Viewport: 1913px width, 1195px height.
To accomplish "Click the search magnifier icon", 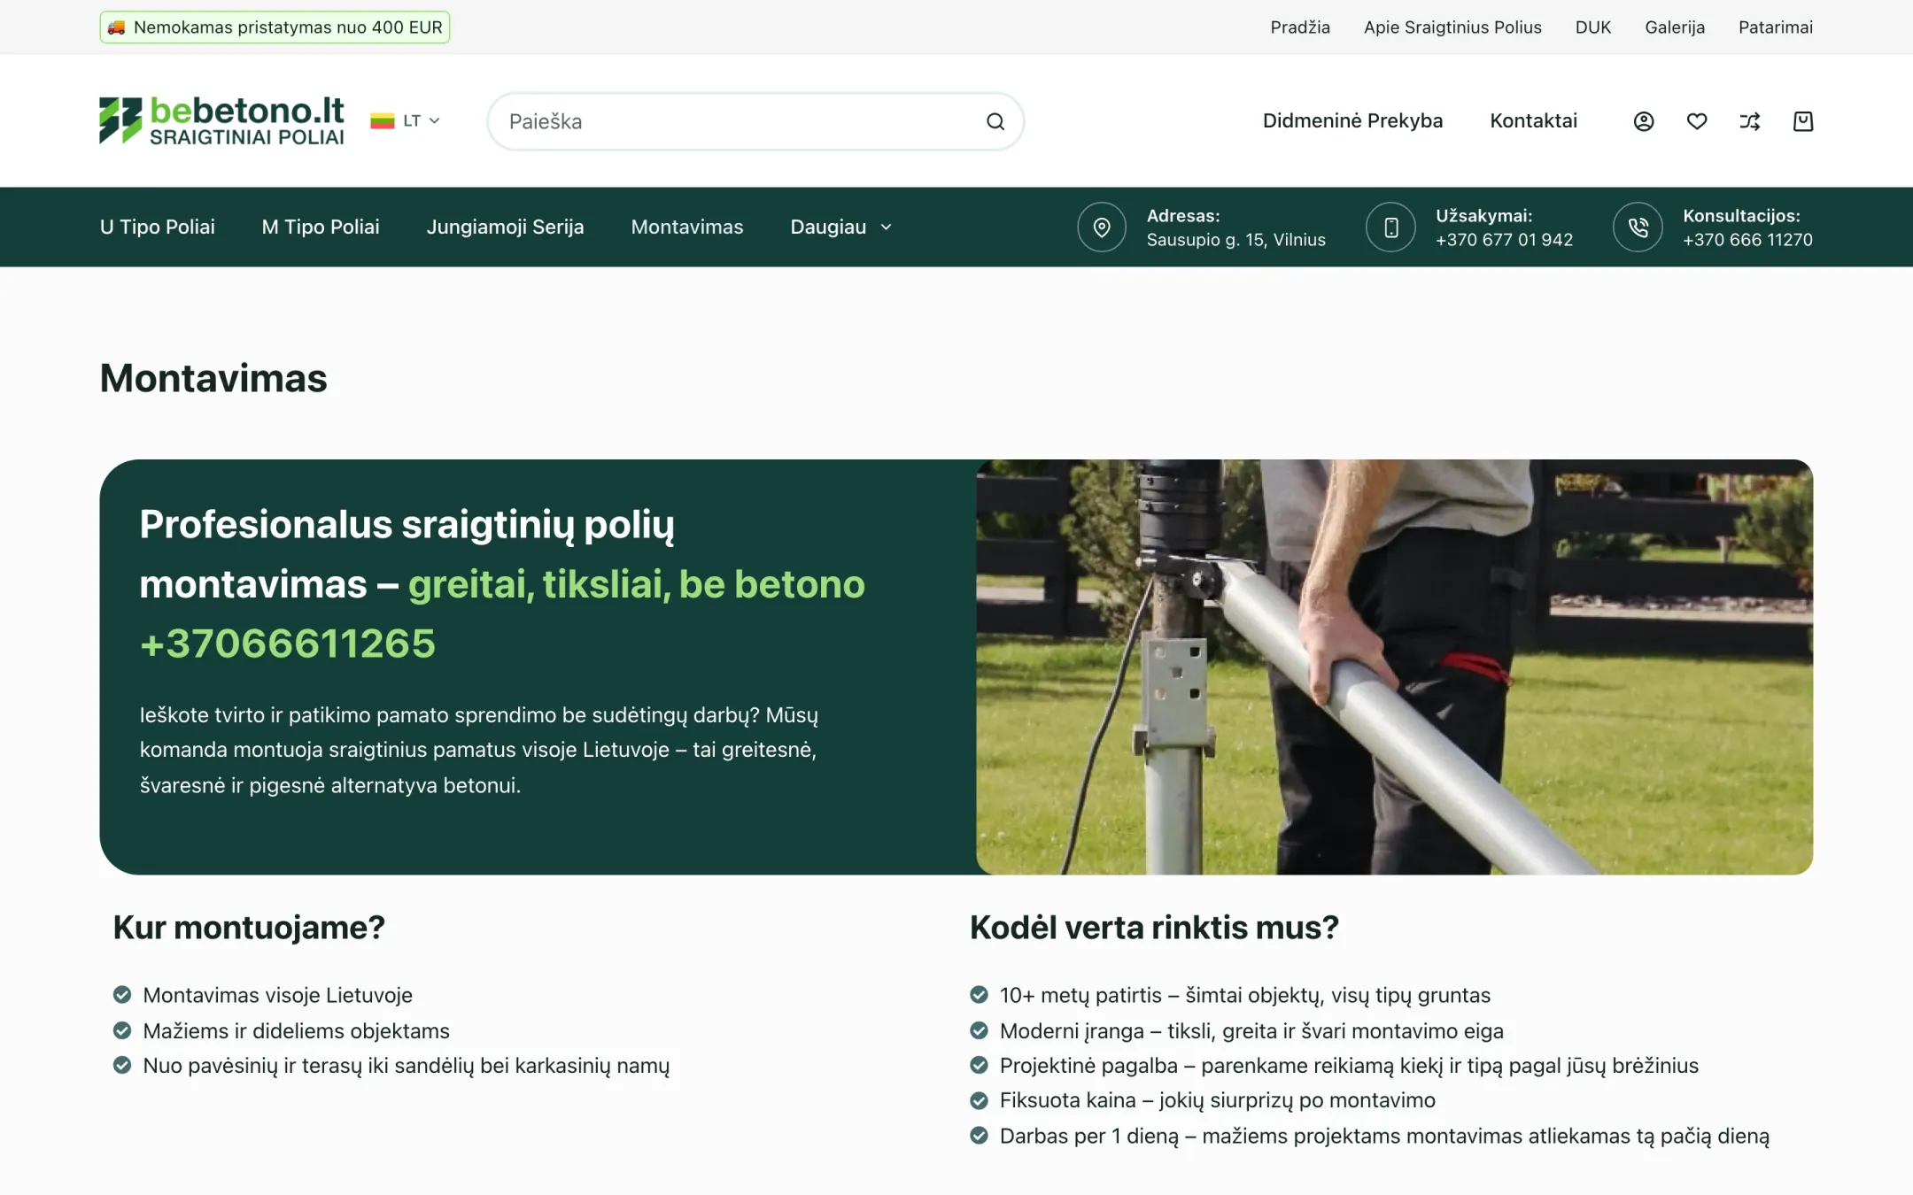I will point(995,121).
